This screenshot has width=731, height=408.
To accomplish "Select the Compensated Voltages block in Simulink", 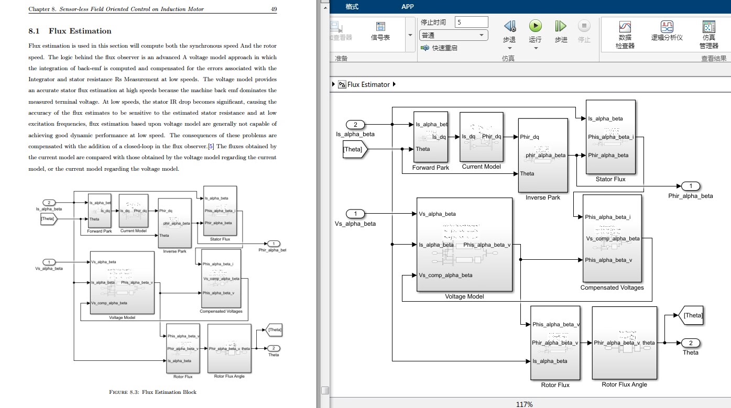I will click(x=612, y=238).
